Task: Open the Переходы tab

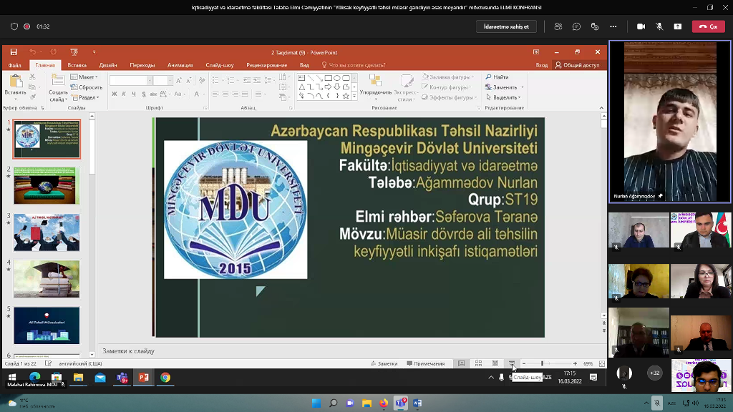Action: click(x=142, y=65)
